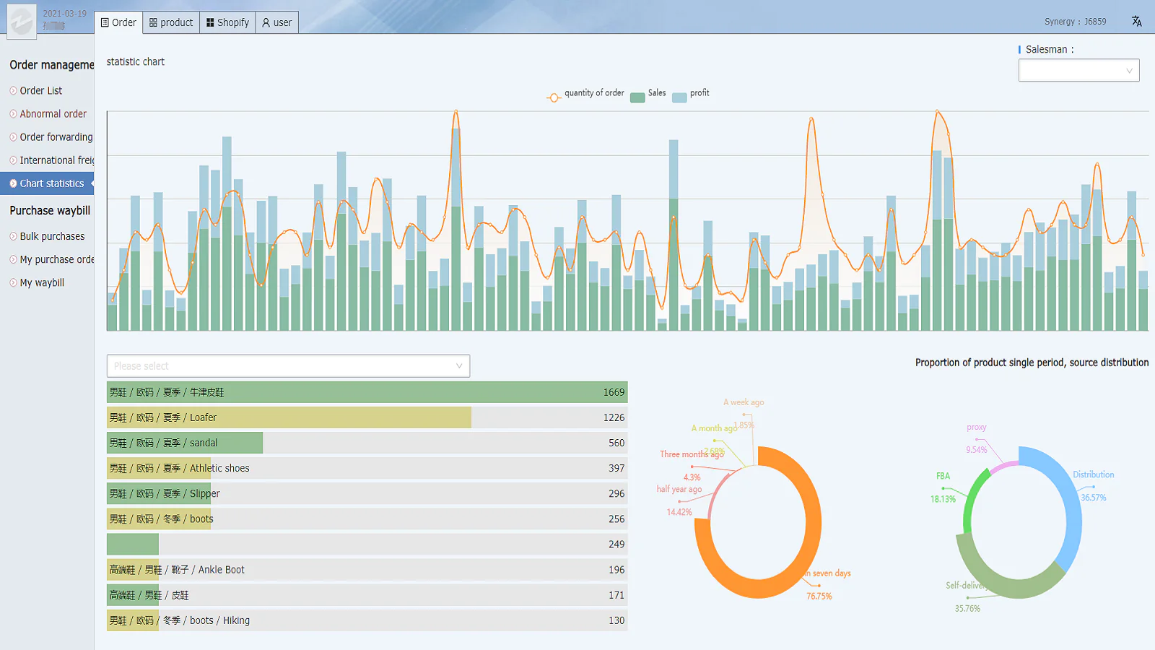The width and height of the screenshot is (1155, 650).
Task: Open Order forwarding page
Action: point(56,137)
